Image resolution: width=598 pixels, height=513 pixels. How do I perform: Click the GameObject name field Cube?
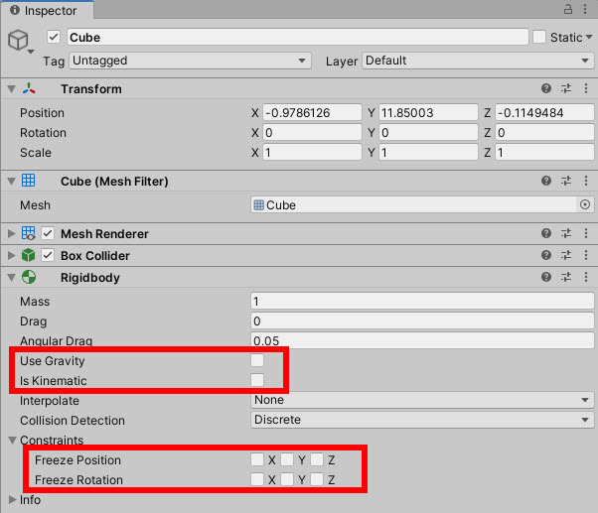[298, 37]
